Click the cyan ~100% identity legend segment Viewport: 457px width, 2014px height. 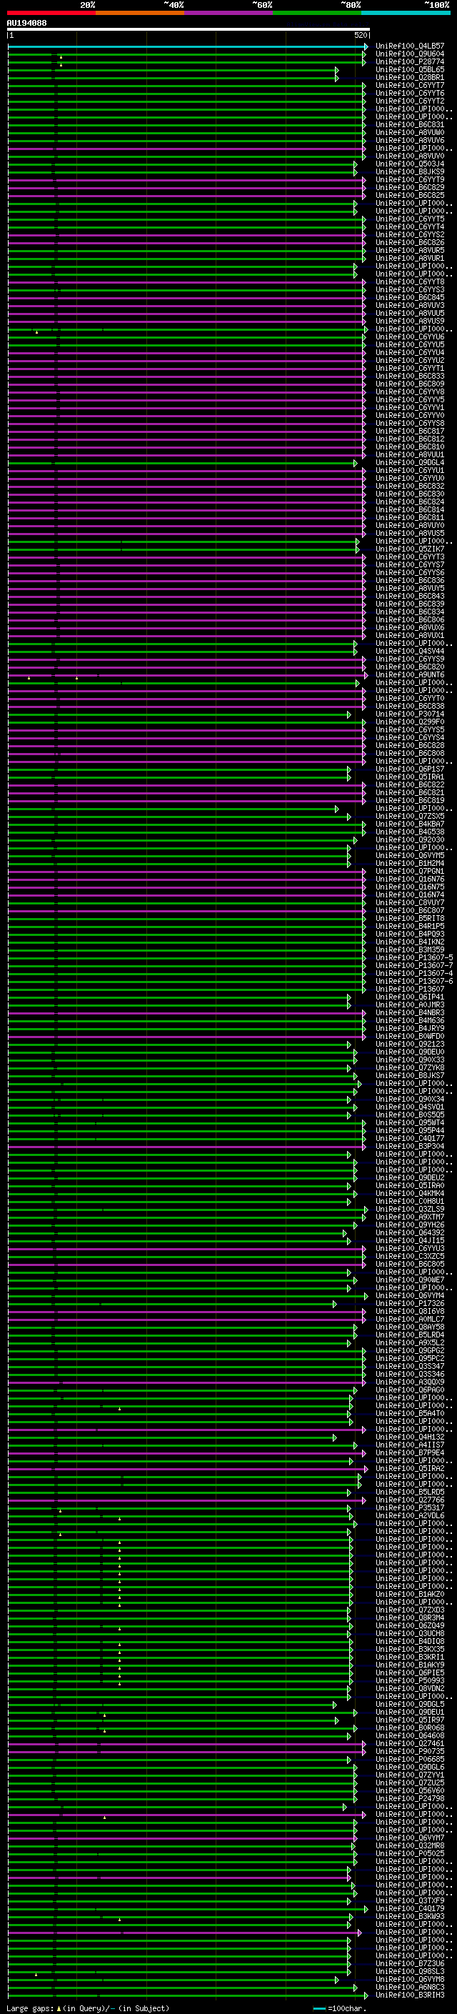(406, 13)
